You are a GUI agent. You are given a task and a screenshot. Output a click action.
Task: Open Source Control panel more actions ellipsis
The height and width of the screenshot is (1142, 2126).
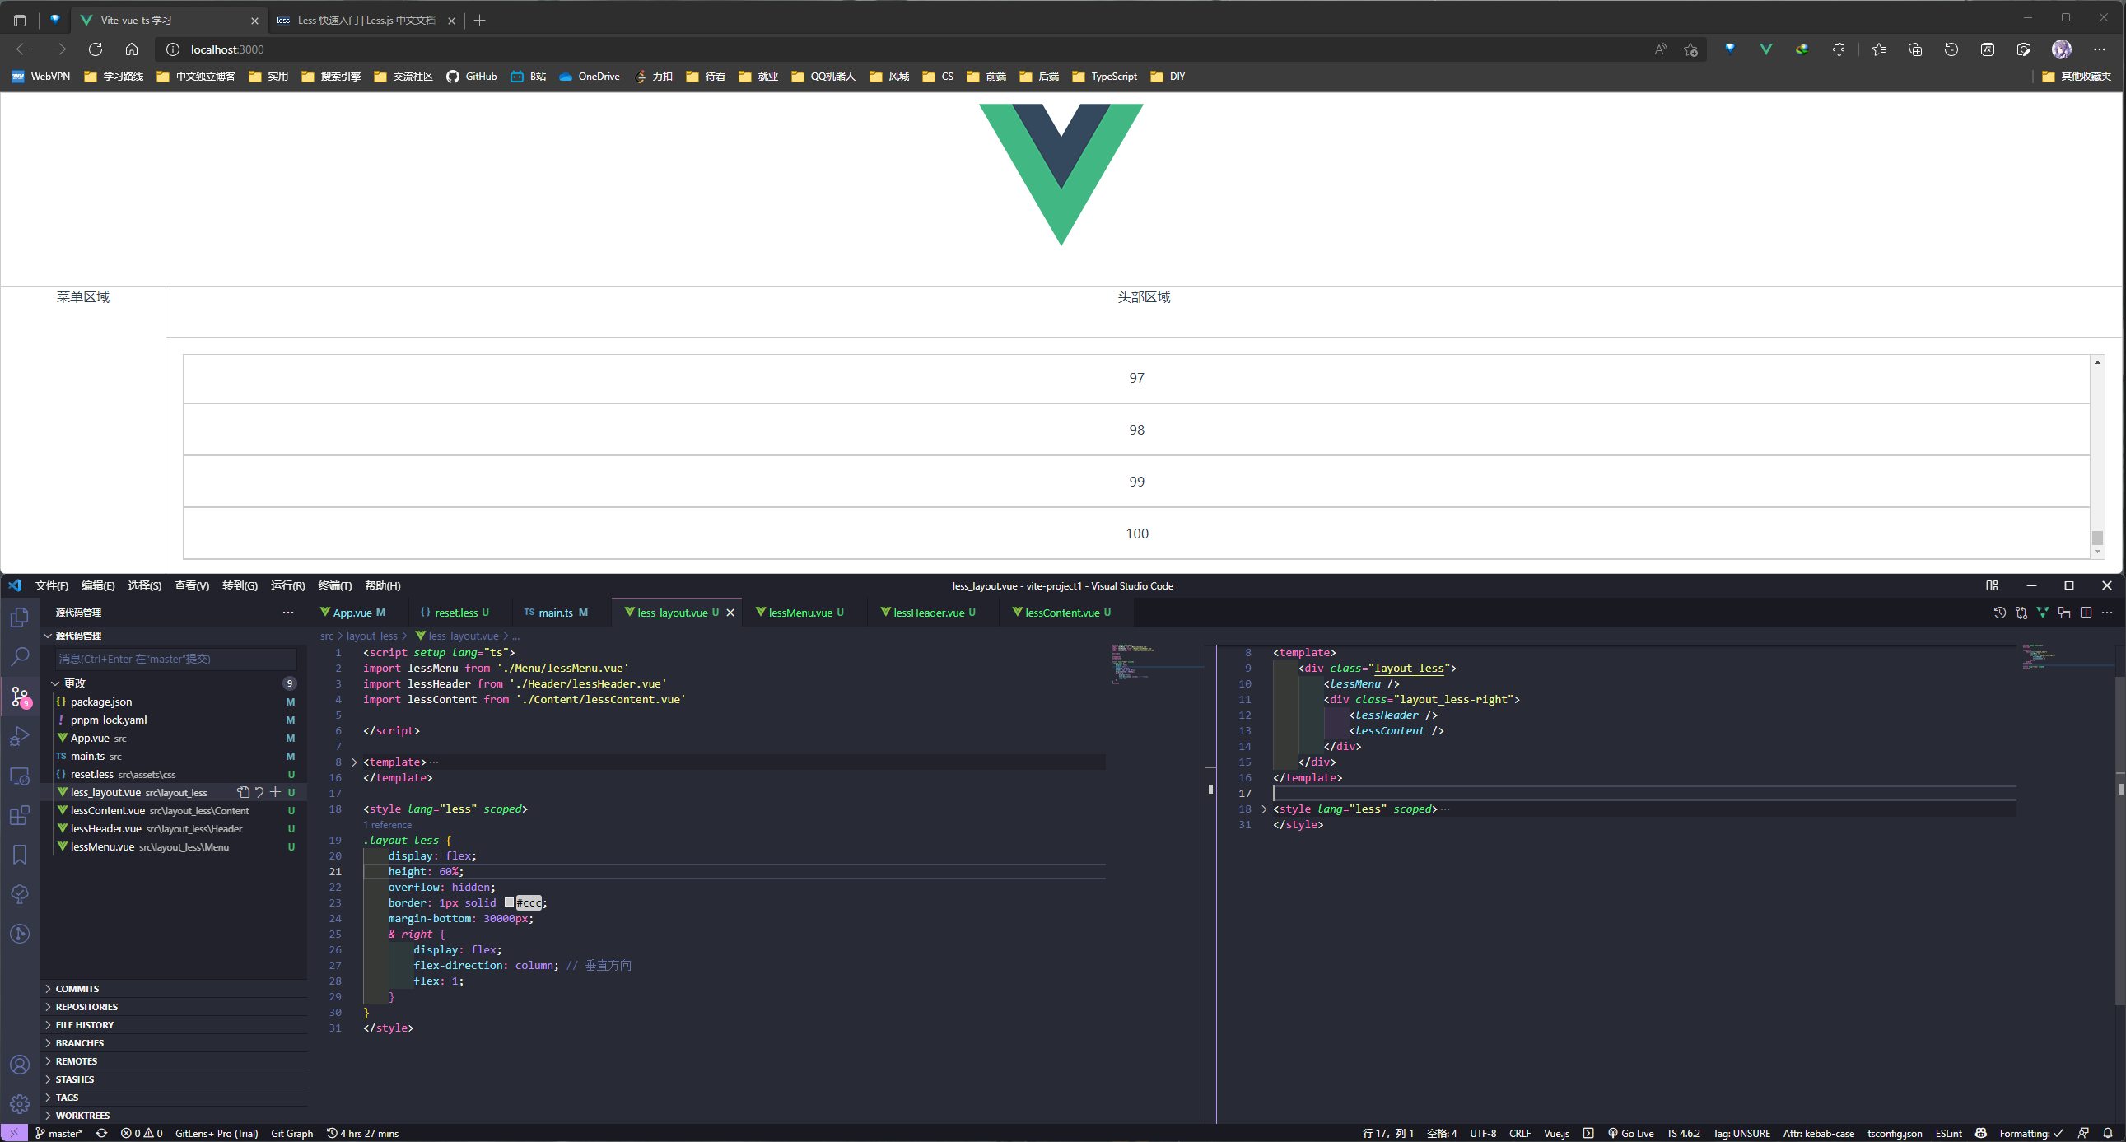[x=288, y=613]
